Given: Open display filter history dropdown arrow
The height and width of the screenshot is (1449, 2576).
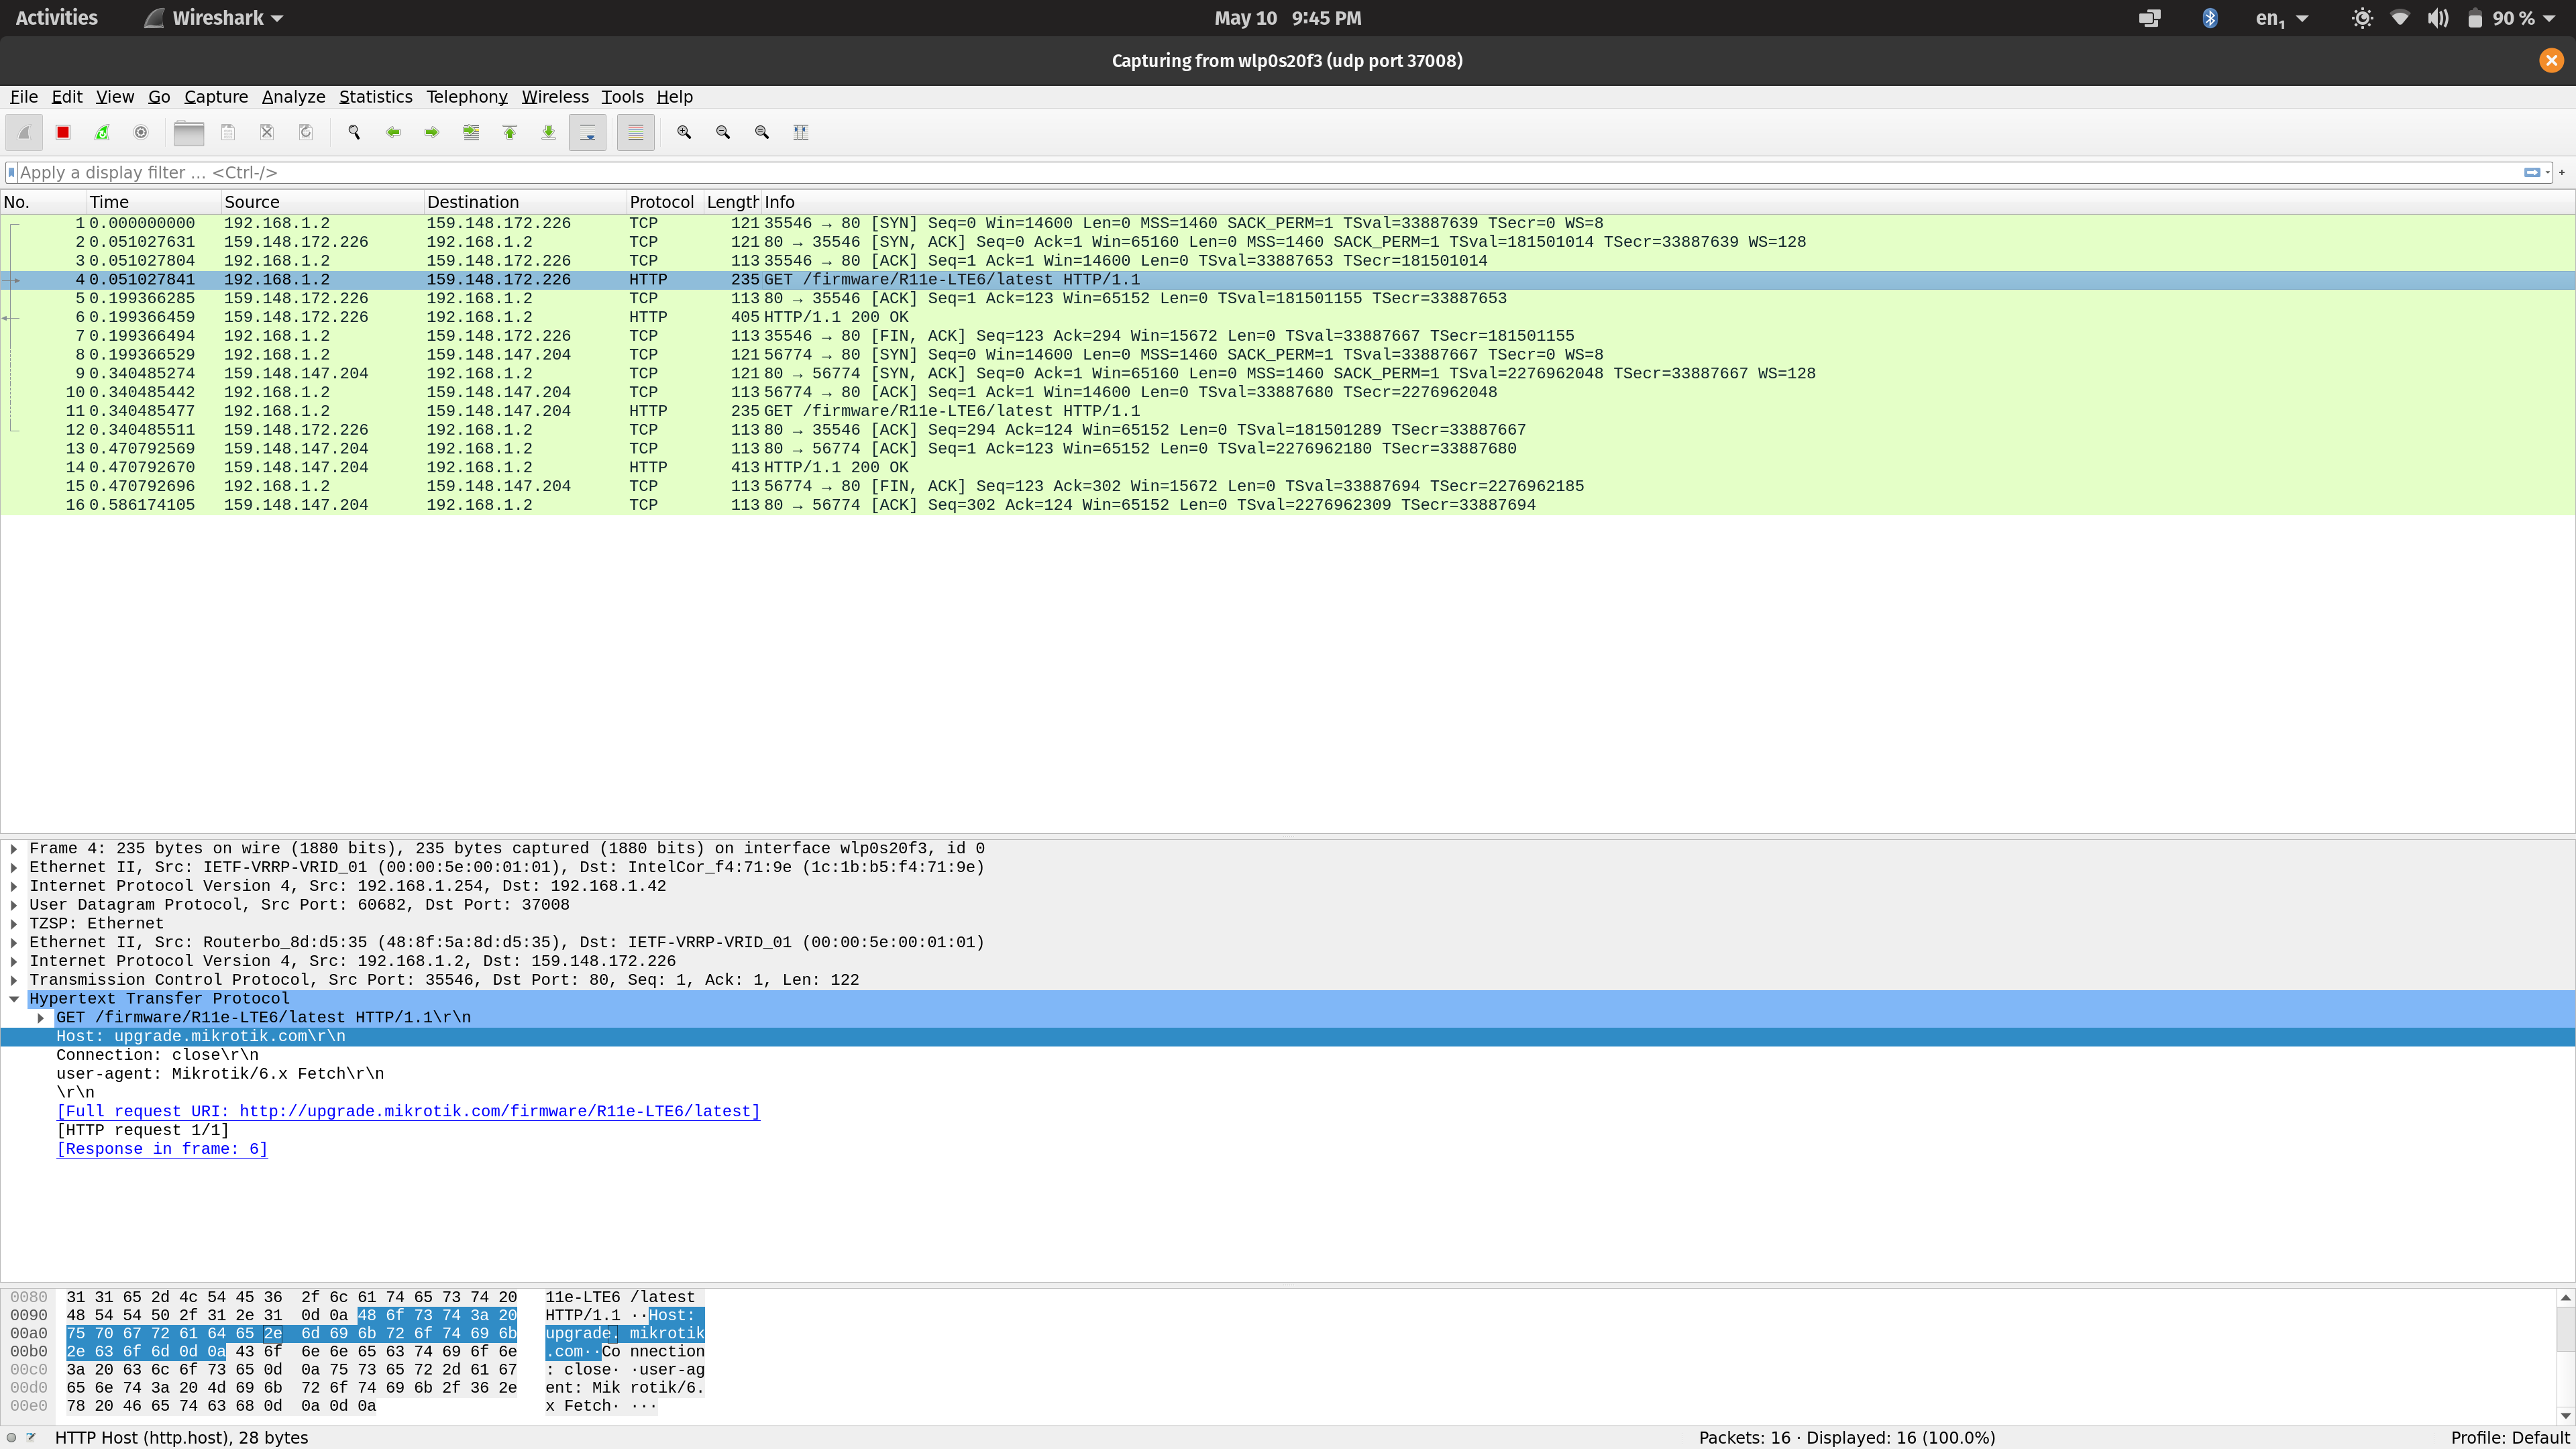Looking at the screenshot, I should tap(2547, 172).
